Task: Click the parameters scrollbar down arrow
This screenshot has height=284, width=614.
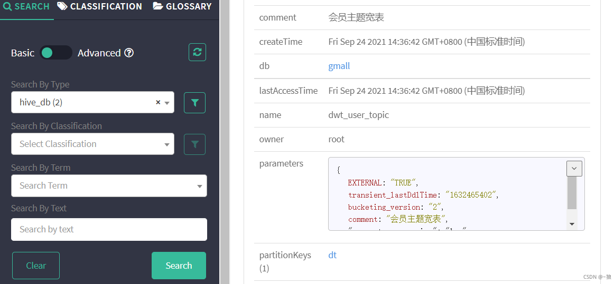Action: (572, 224)
